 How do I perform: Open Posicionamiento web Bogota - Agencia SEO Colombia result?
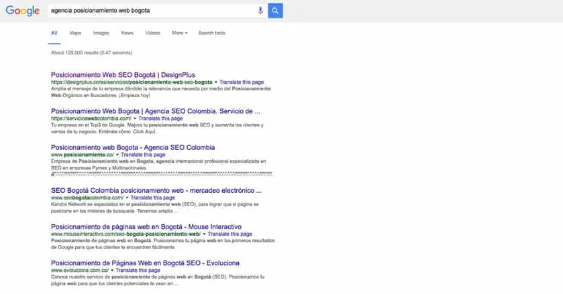coord(133,147)
